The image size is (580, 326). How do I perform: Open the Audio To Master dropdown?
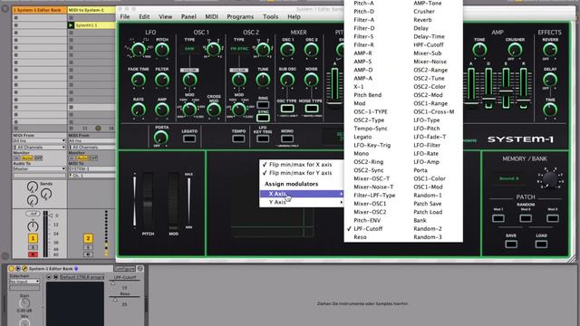tap(40, 168)
